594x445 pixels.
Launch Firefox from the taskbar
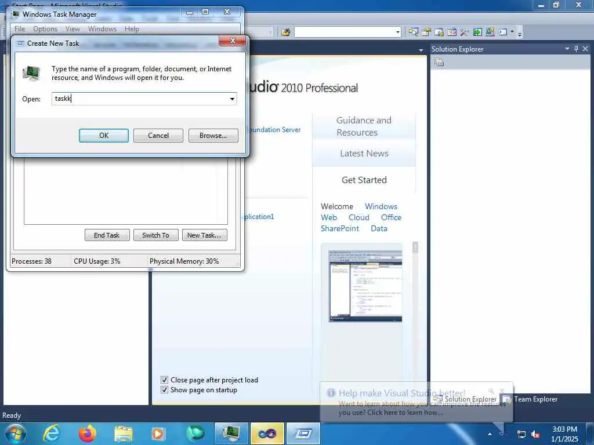[x=87, y=433]
